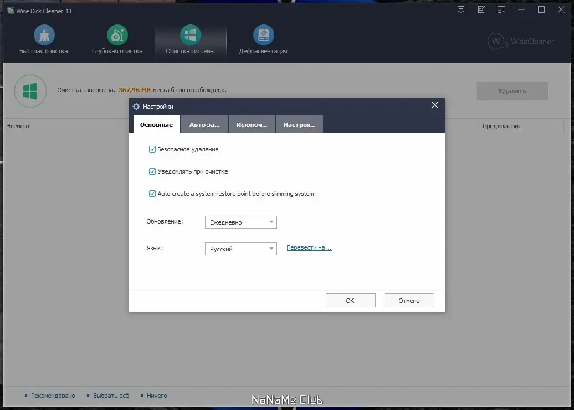Click the green Windows logo icon
574x410 pixels.
click(30, 91)
